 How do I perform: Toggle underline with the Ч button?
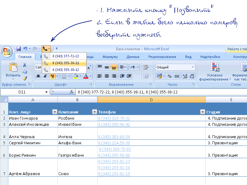(52, 76)
